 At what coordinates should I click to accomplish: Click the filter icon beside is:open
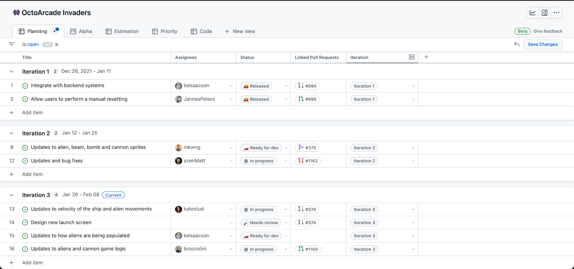[x=11, y=44]
